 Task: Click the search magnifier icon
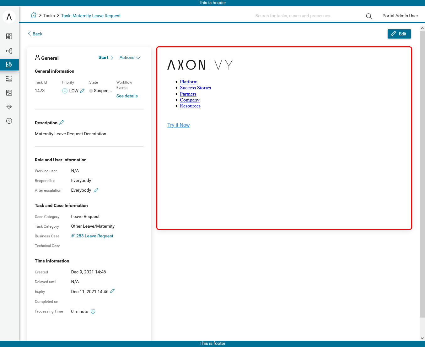tap(369, 16)
